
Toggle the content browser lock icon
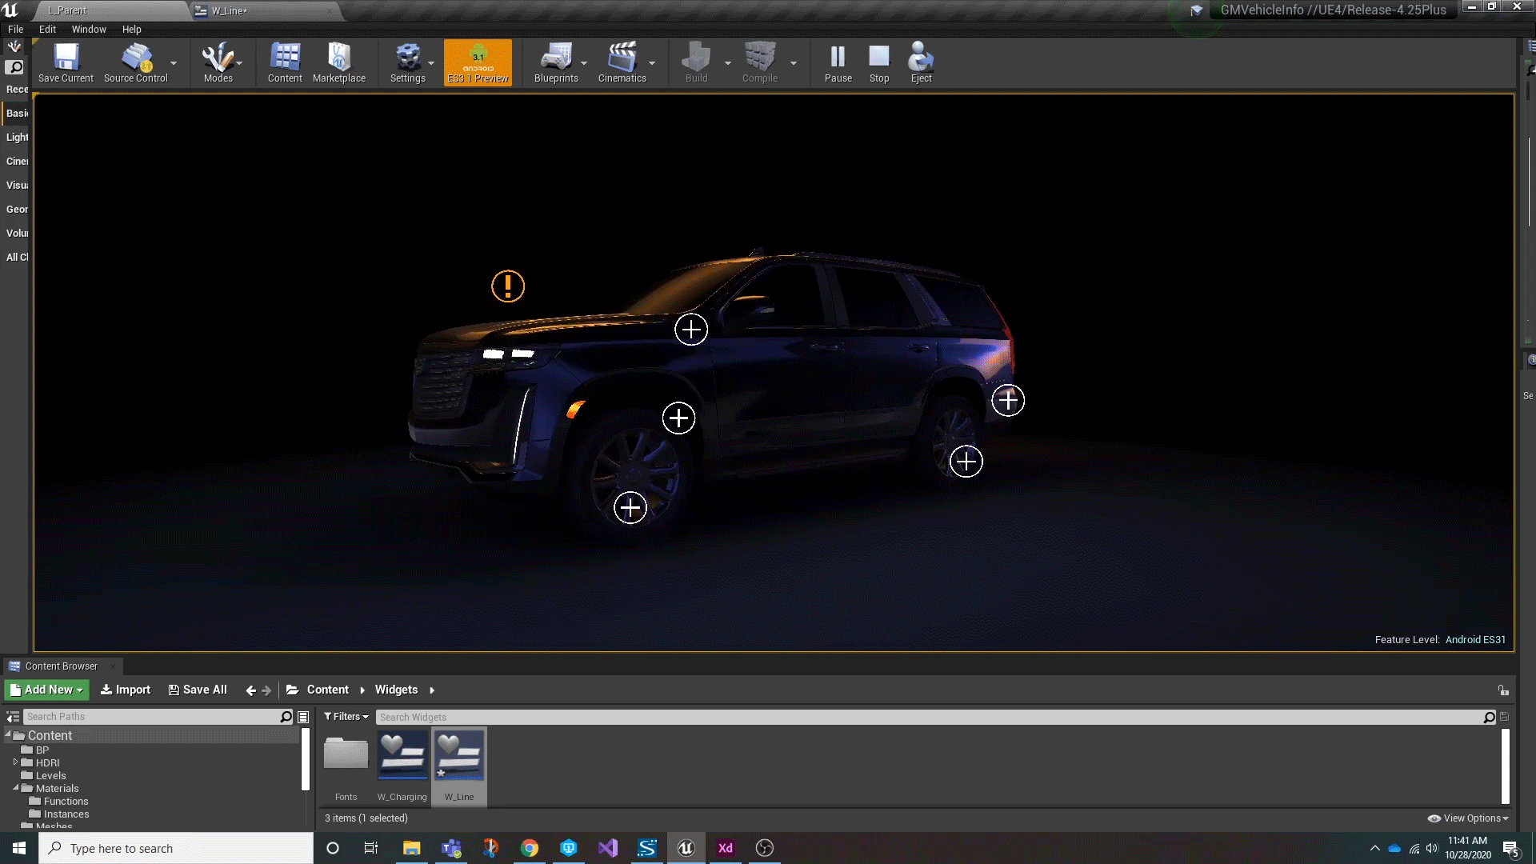click(1503, 690)
